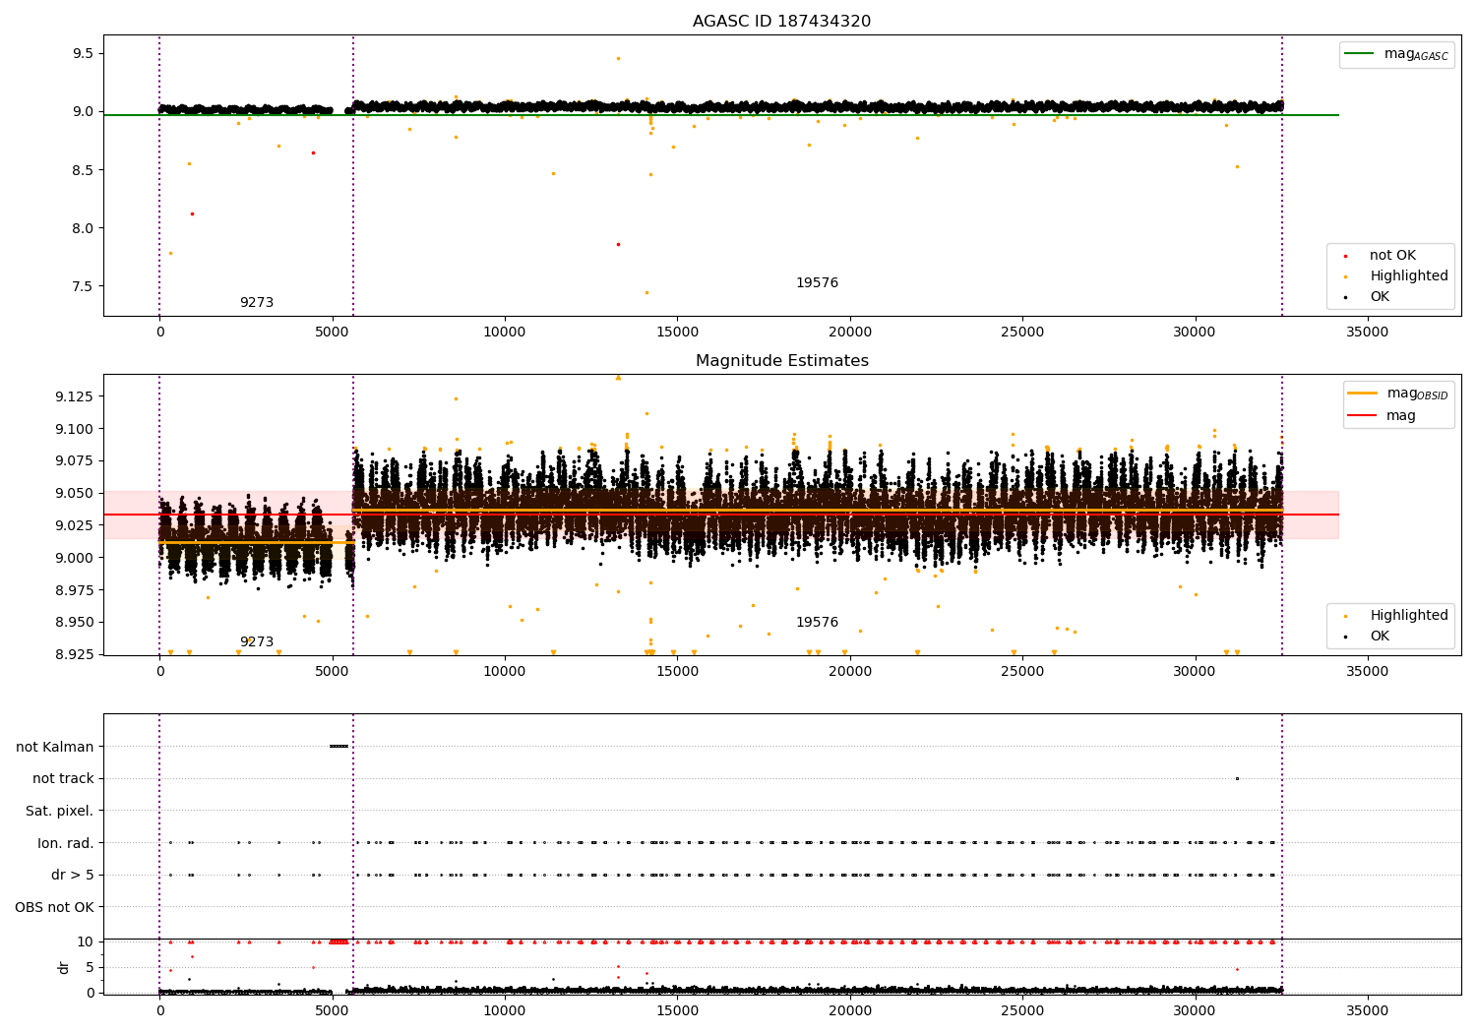This screenshot has width=1476, height=1033.
Task: Click the 'Highlighted' legend marker in Magnitude Estimates plot
Action: [x=1345, y=616]
